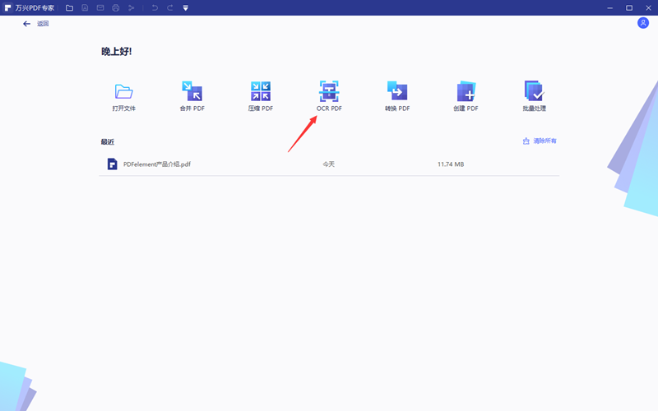This screenshot has height=411, width=658.
Task: Click the title bar open folder icon
Action: pos(69,7)
